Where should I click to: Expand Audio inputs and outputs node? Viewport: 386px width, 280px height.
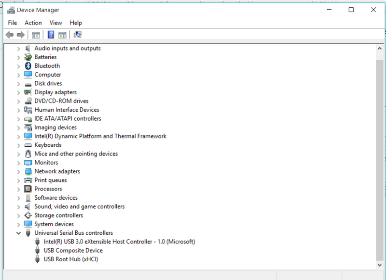pos(18,49)
